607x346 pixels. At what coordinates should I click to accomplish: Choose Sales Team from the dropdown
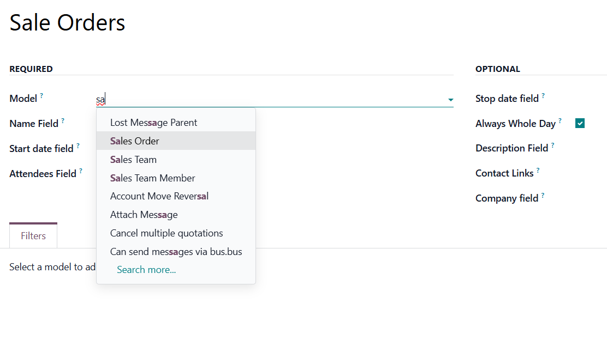coord(133,160)
